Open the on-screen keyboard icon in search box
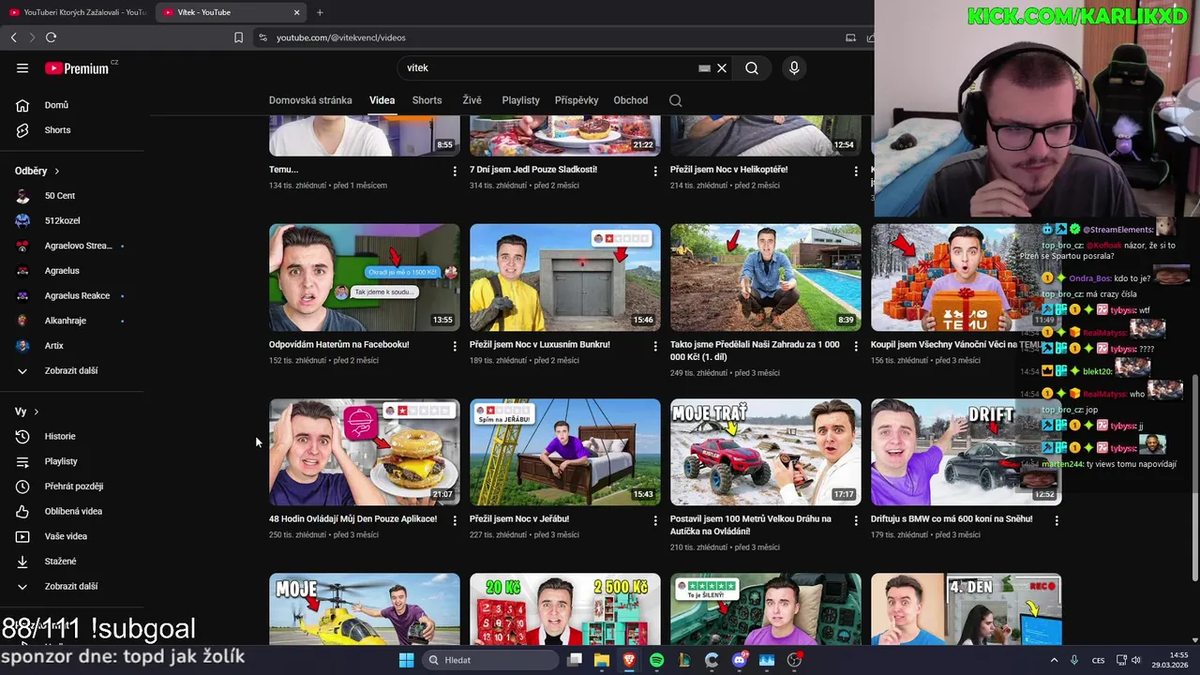The image size is (1200, 675). [x=704, y=67]
